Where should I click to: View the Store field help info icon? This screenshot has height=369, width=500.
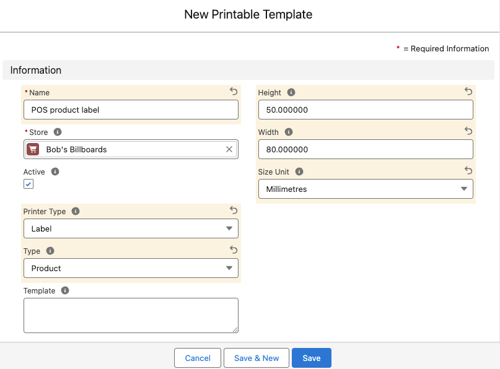click(57, 132)
